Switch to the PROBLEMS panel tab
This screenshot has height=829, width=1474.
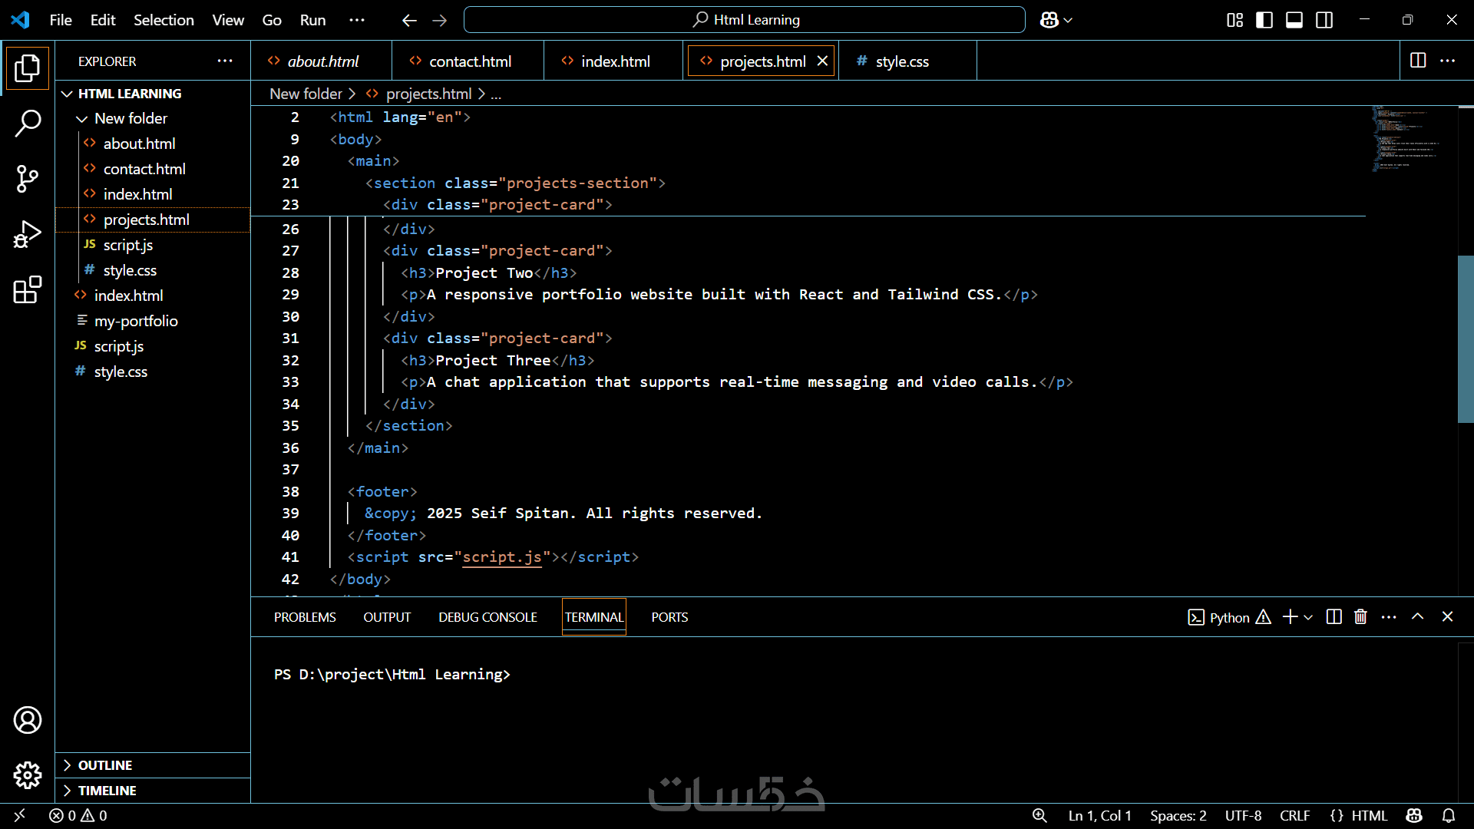click(x=305, y=617)
